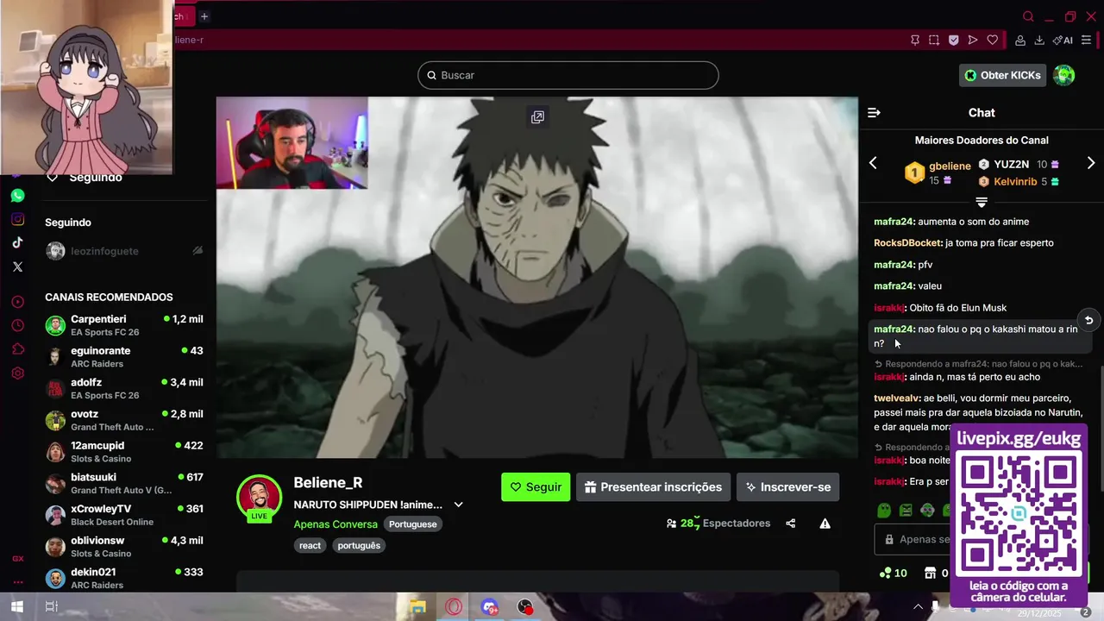Open the sidebar three-dots more menu
This screenshot has height=621, width=1104.
[17, 581]
